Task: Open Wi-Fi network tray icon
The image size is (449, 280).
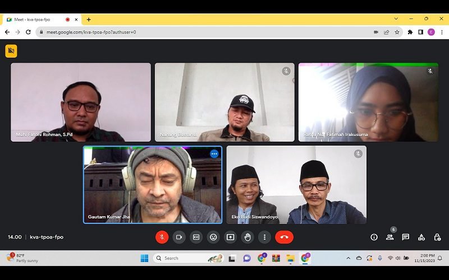Action: (x=390, y=258)
